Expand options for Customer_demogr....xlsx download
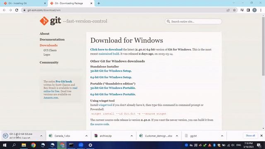265x149 pixels. coord(177,136)
